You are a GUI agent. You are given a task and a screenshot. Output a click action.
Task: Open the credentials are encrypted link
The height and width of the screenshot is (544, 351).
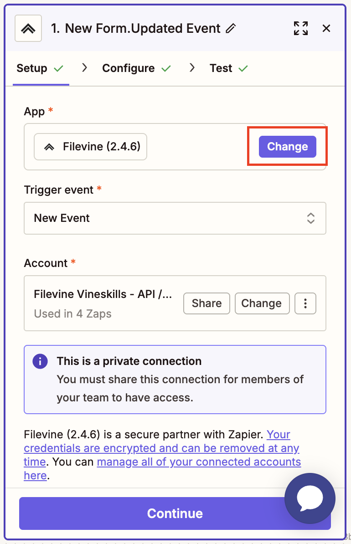pos(161,448)
